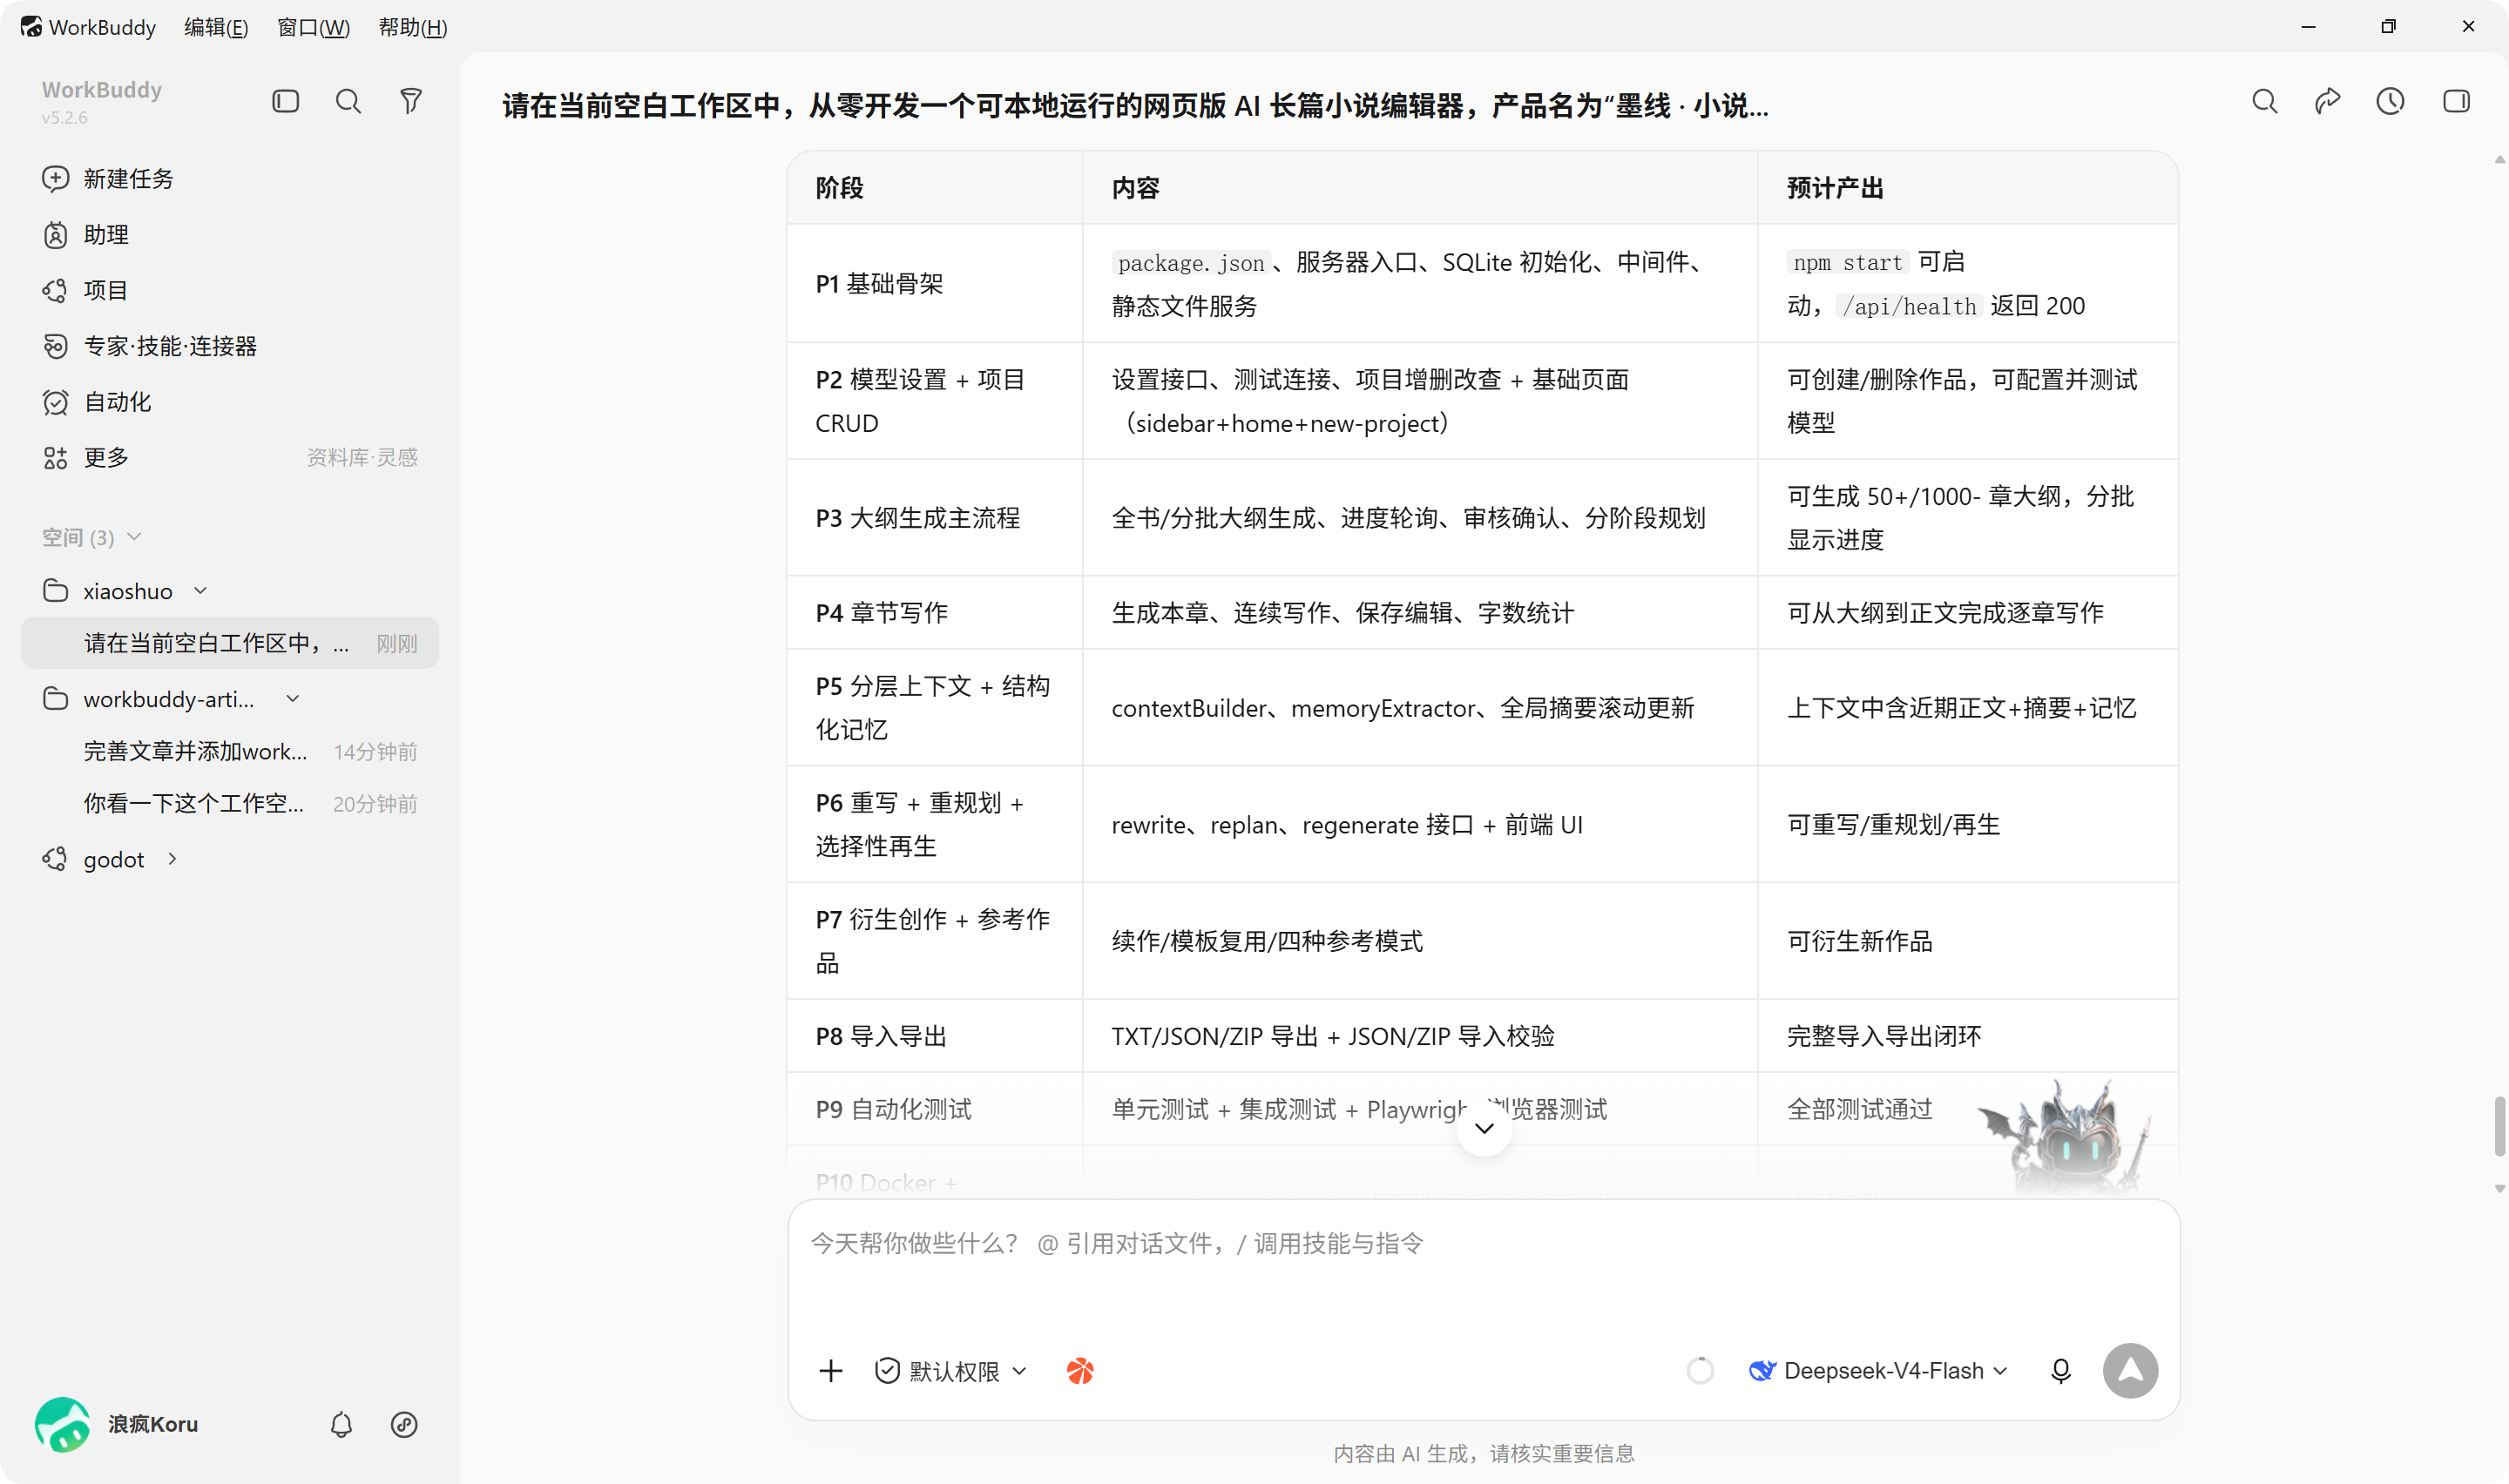Toggle the sidebar panel icon

tap(286, 101)
